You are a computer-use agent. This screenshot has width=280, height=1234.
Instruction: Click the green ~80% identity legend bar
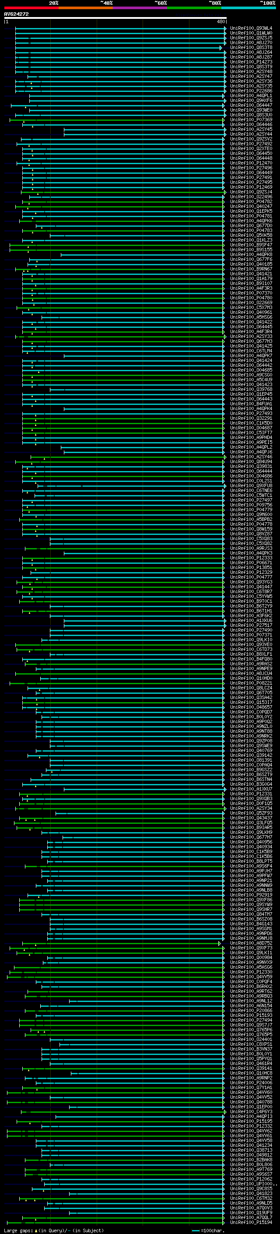pos(194,8)
